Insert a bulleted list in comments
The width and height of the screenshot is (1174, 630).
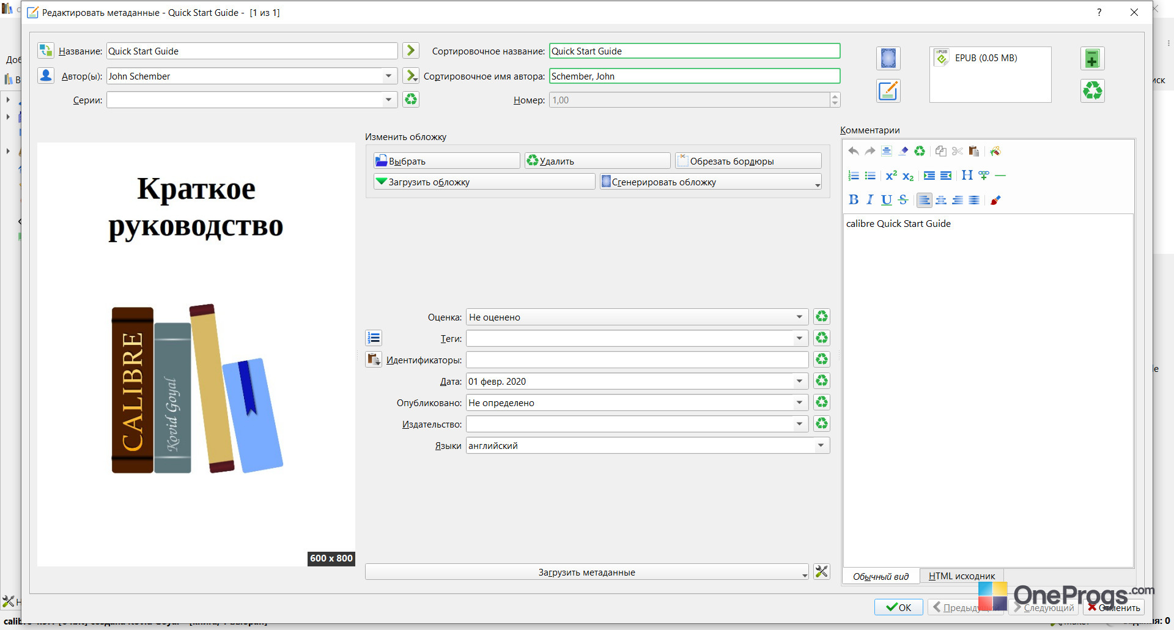(x=870, y=176)
